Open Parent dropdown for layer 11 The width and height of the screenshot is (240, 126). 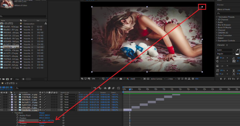coord(70,100)
